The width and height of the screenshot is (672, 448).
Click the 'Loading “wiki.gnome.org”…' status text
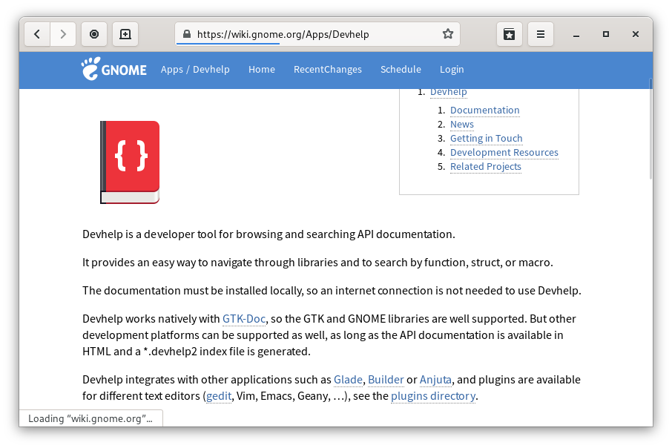coord(90,418)
